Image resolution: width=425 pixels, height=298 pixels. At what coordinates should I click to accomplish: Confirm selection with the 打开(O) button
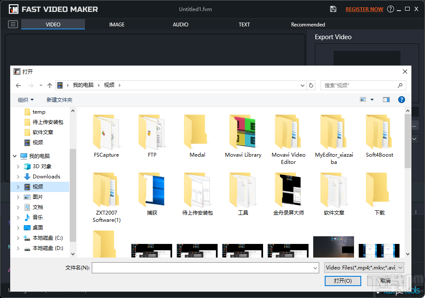click(343, 281)
